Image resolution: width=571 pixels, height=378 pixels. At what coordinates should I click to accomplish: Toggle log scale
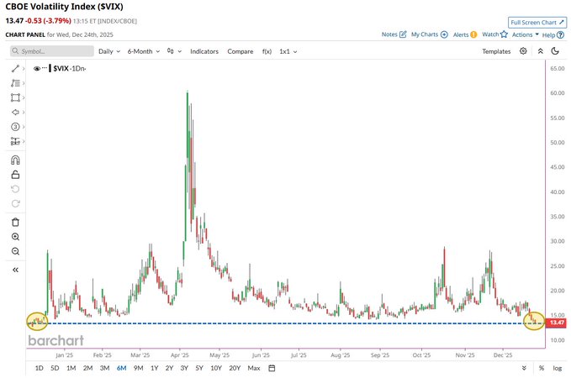pyautogui.click(x=558, y=368)
